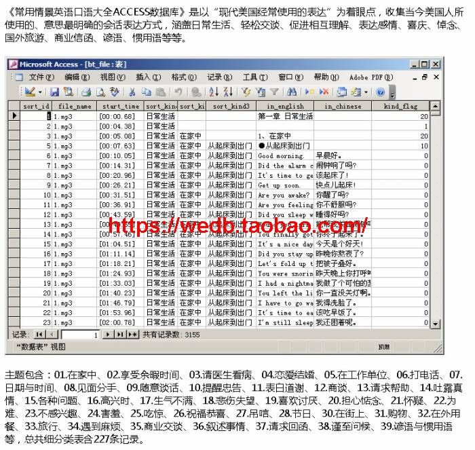This screenshot has width=475, height=450.
Task: Switch to design view using the View icon
Action: coord(30,92)
